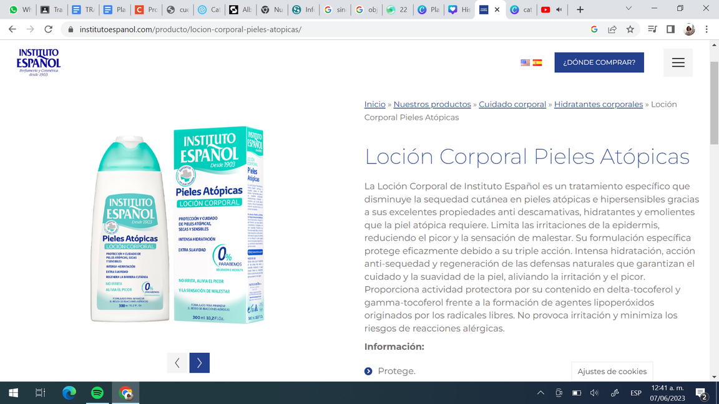Switch to the Google 'sin' search tab
Viewport: 719px width, 404px height.
tap(335, 9)
